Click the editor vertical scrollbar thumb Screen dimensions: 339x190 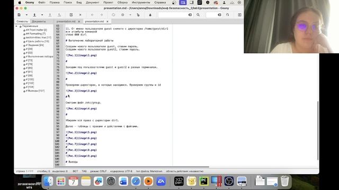click(318, 130)
